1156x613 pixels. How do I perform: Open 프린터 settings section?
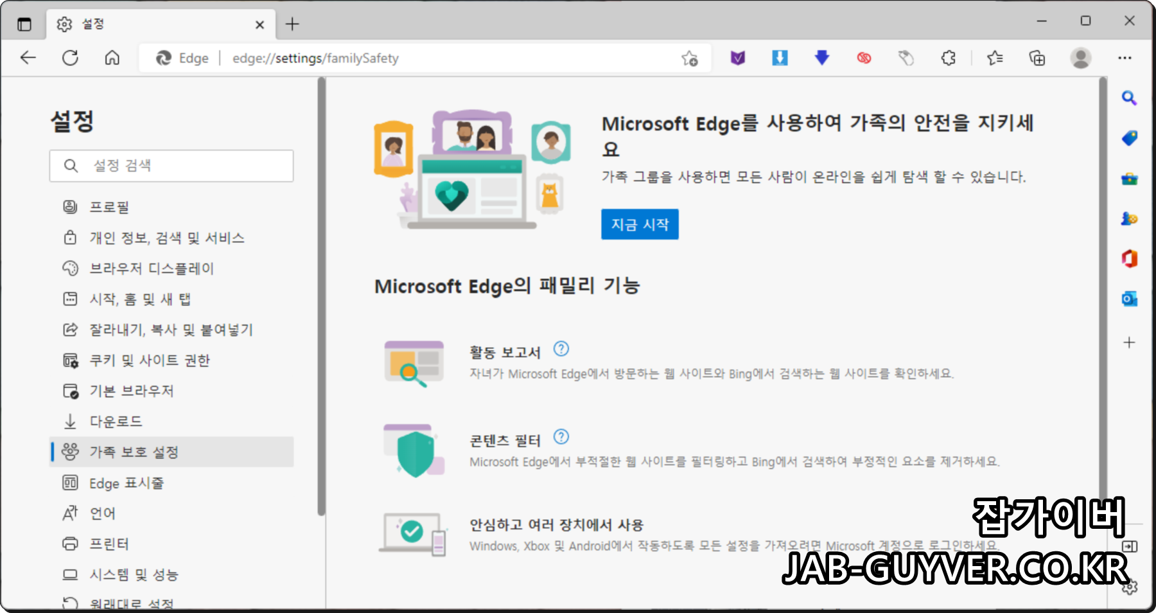tap(171, 544)
